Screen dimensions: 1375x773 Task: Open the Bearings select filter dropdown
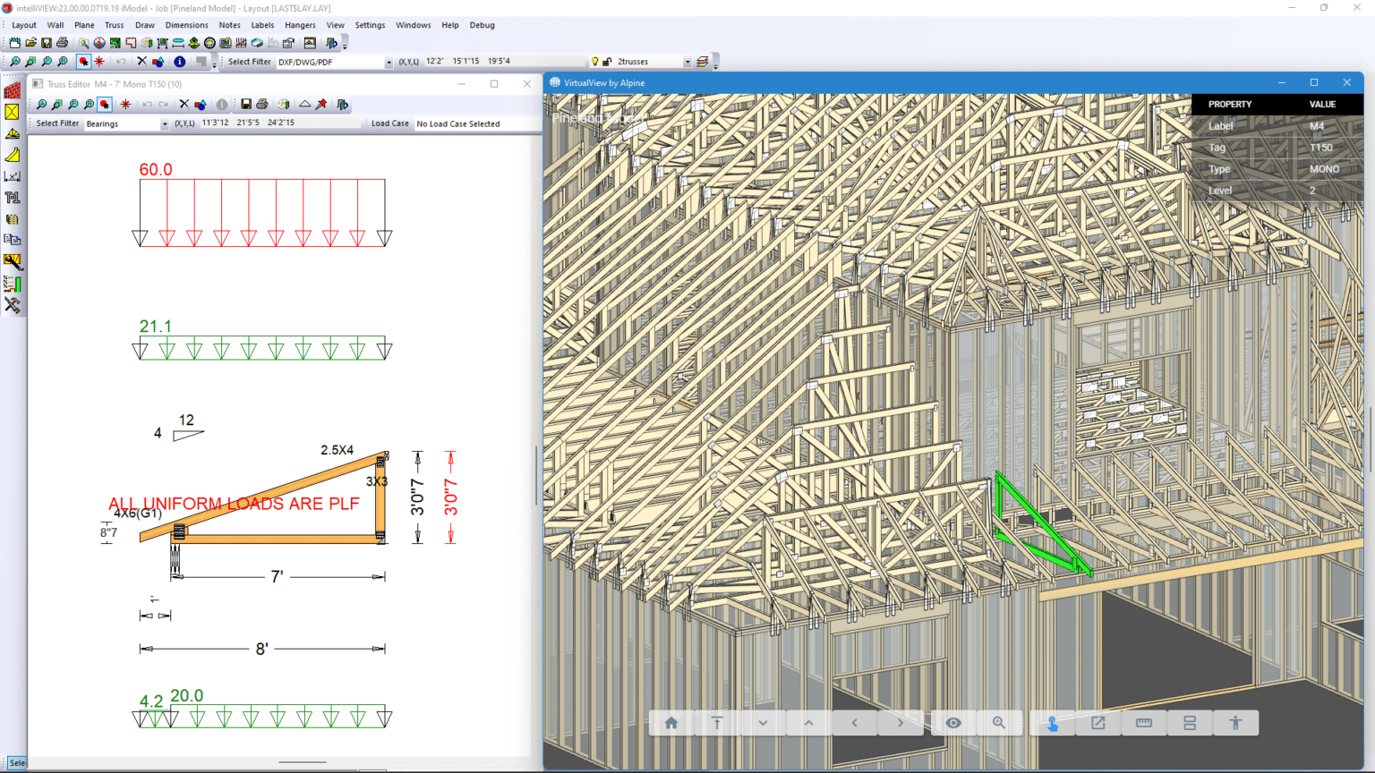(165, 124)
